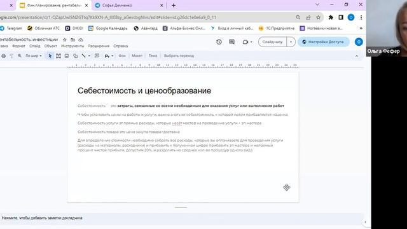This screenshot has width=407, height=229.
Task: Open the Альфа-Бизнес Онлайн bookmark
Action: (184, 28)
